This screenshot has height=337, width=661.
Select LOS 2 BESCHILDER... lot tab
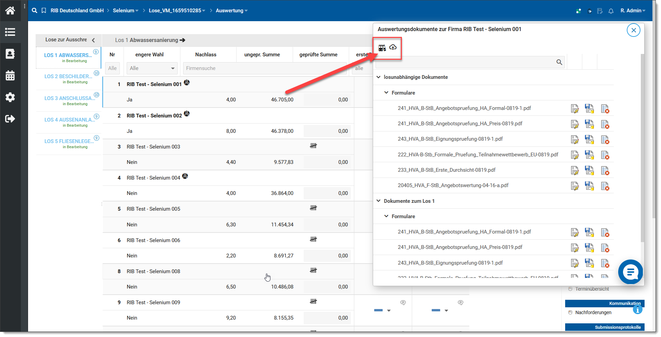68,79
